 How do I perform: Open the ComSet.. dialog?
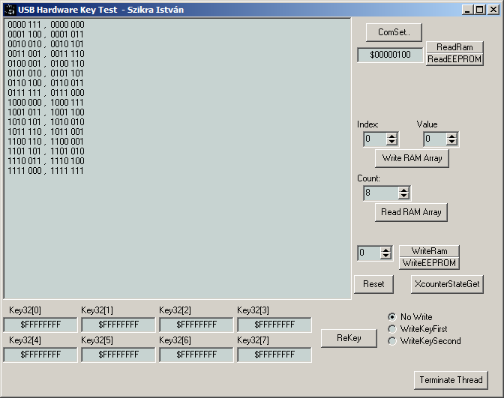pos(394,32)
